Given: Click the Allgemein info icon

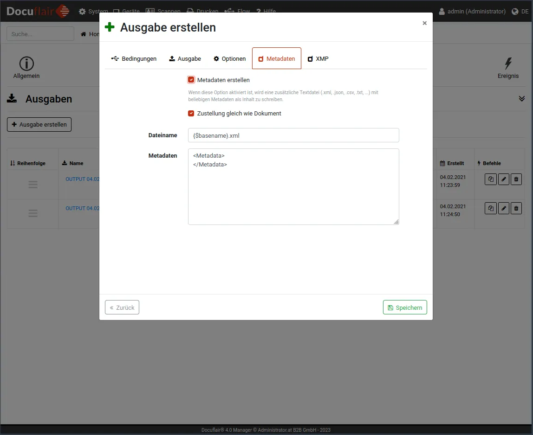Looking at the screenshot, I should pyautogui.click(x=26, y=64).
